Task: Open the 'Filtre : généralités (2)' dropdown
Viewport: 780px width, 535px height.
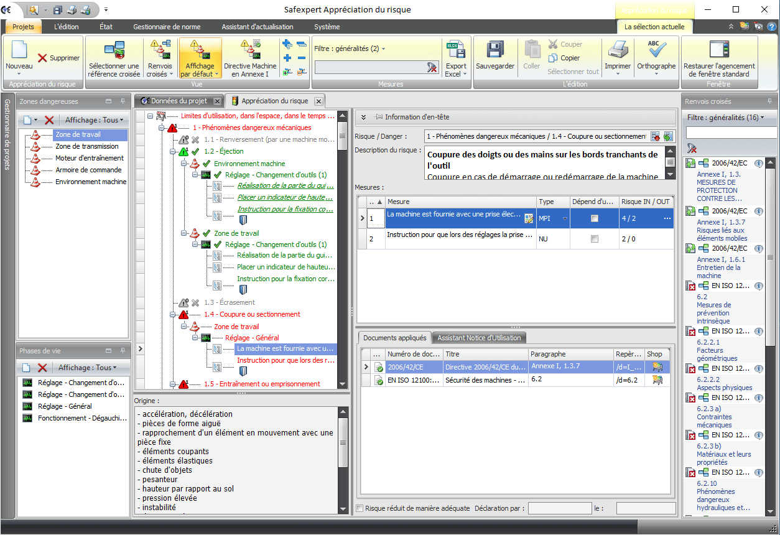Action: [350, 49]
